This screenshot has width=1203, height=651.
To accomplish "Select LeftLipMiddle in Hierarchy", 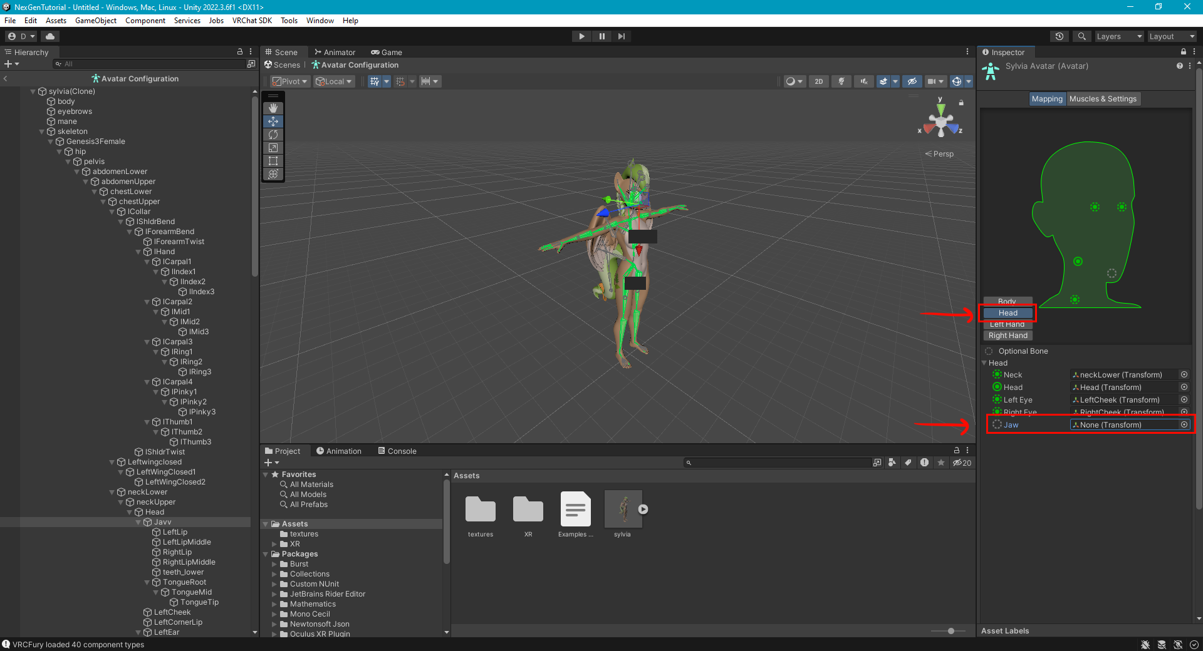I will click(x=187, y=542).
